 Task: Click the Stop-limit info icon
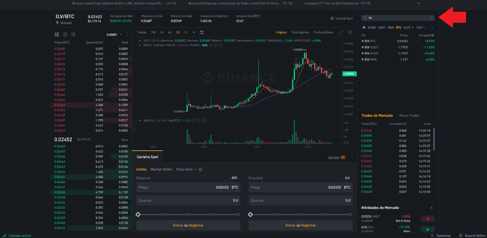coord(200,169)
